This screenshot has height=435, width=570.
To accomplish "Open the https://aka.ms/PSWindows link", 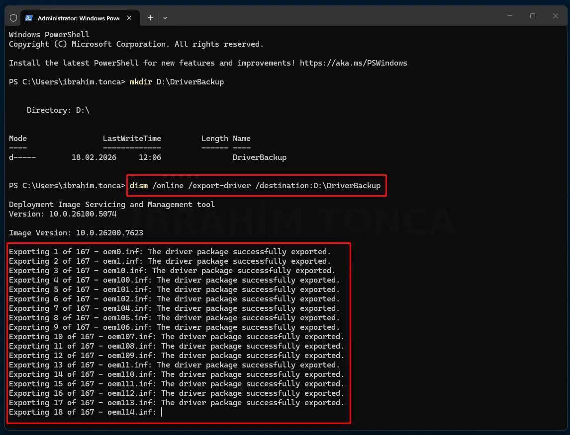I will [x=353, y=63].
